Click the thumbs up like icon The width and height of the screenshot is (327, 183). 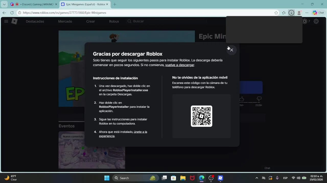(x=242, y=99)
